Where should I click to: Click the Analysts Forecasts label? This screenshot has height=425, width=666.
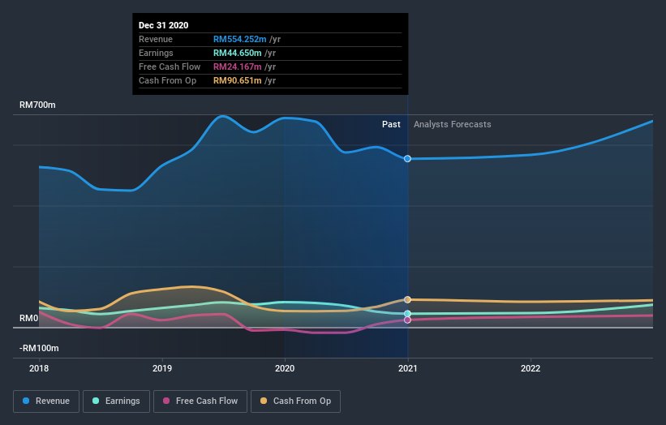point(453,124)
